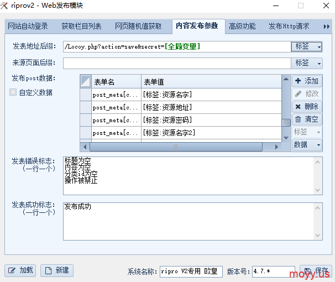Open the greyed 标签 dropdown under 清空
The image size is (335, 282).
click(307, 132)
